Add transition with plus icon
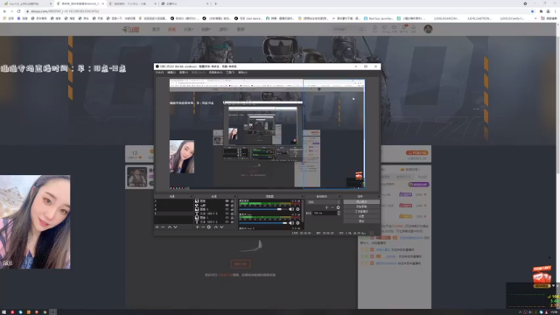Viewport: 560px width, 315px height. (x=326, y=207)
